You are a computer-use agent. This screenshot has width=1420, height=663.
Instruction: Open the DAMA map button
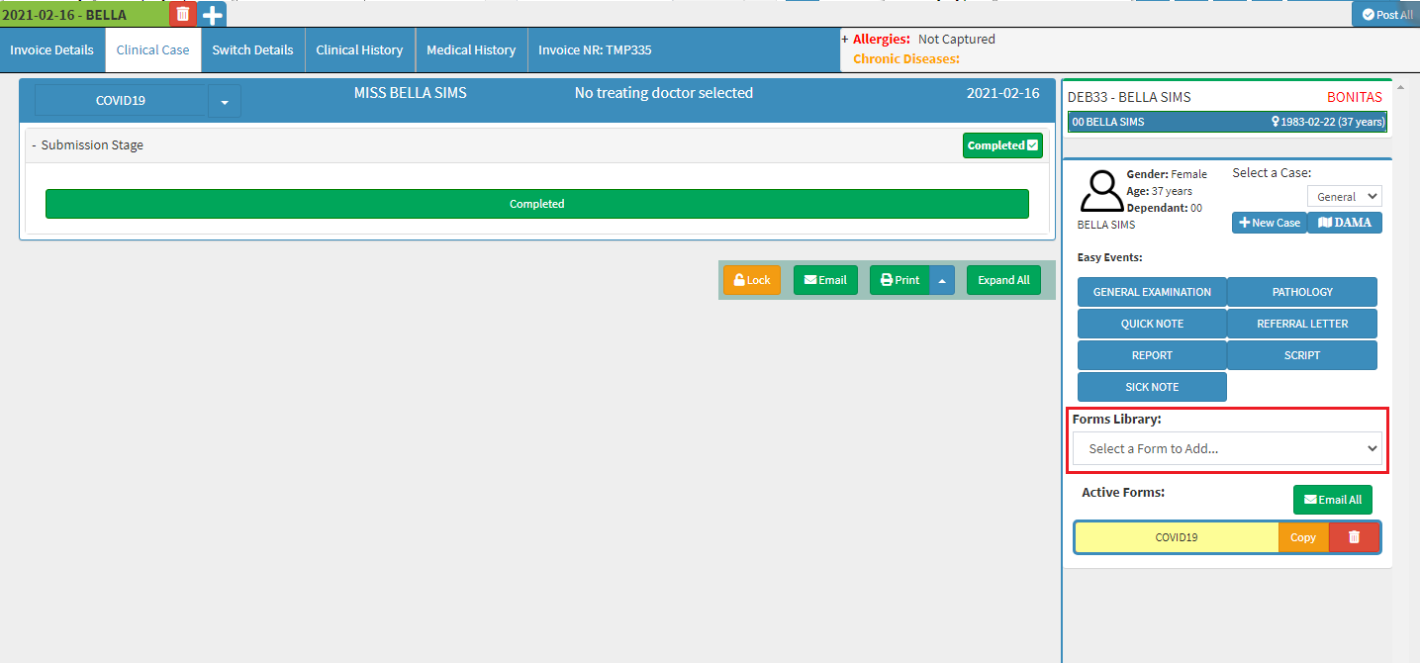point(1345,223)
